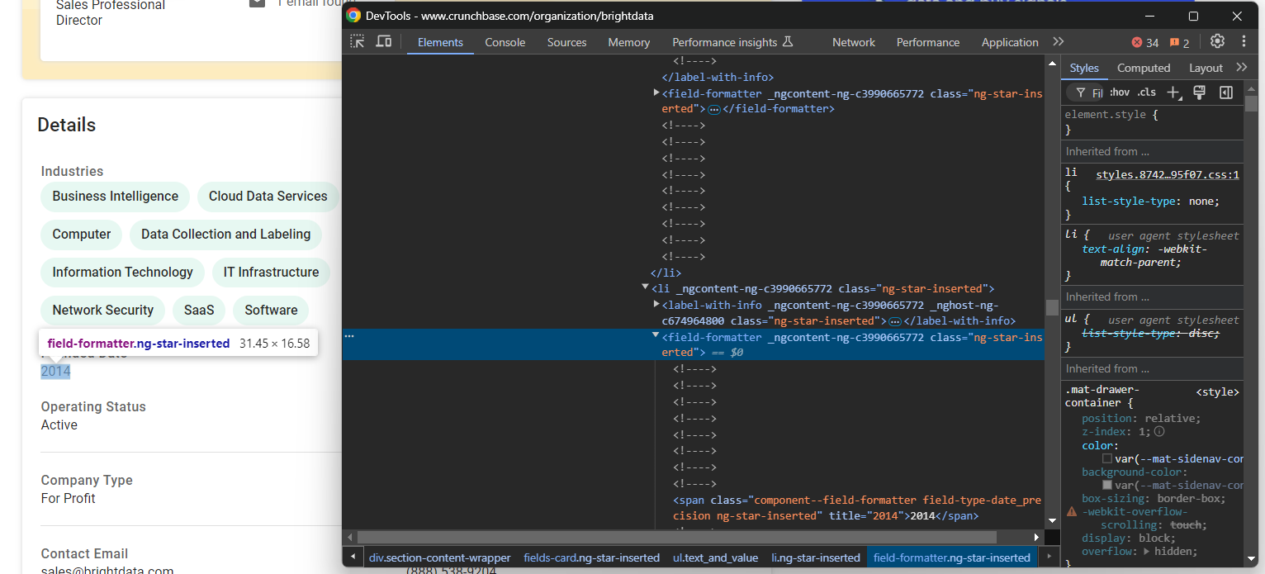Click the background-color swatch in mat-drawer-container
The height and width of the screenshot is (574, 1265).
tap(1107, 485)
